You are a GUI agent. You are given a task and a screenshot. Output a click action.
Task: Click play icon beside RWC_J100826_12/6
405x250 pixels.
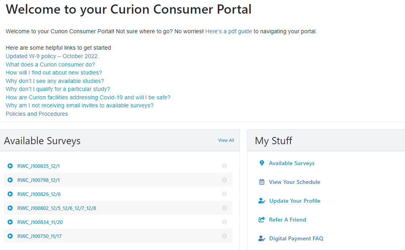(x=10, y=194)
